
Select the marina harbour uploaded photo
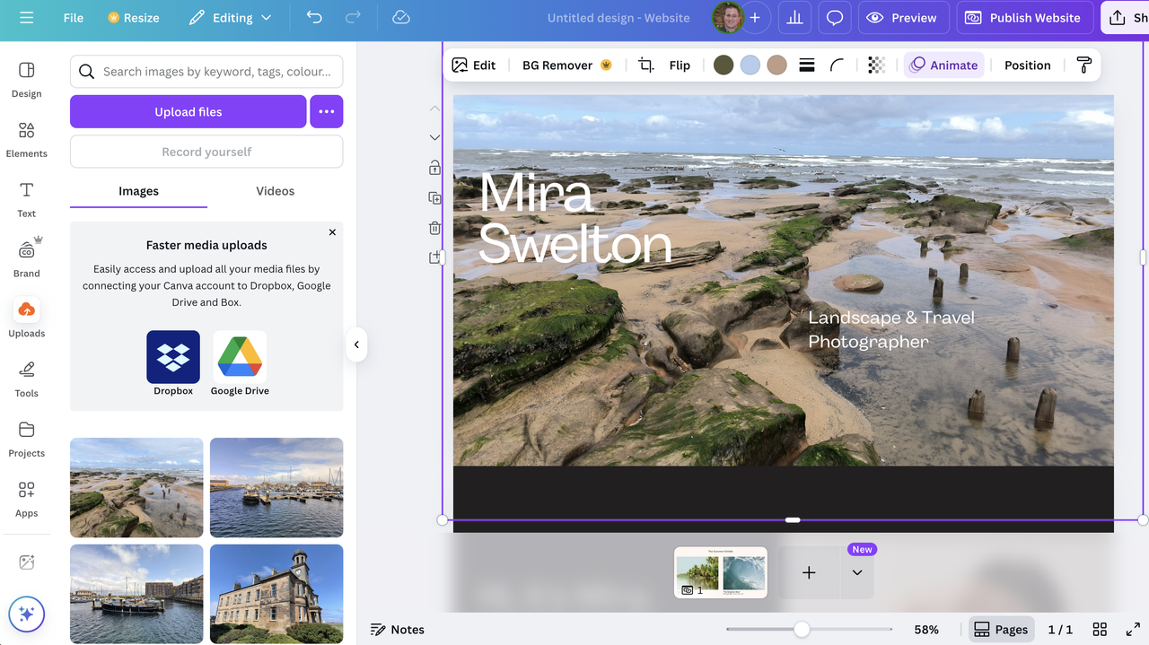276,488
